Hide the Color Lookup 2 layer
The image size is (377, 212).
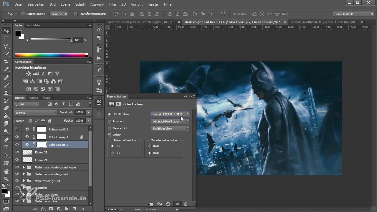tap(17, 144)
